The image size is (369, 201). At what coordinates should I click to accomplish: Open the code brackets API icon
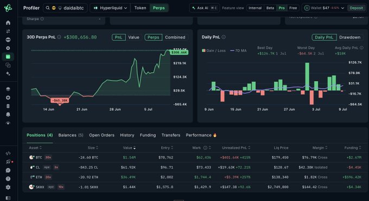(8, 153)
